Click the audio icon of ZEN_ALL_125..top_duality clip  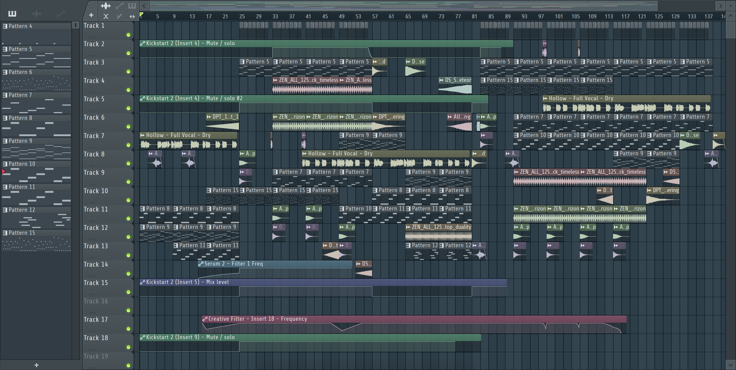408,227
